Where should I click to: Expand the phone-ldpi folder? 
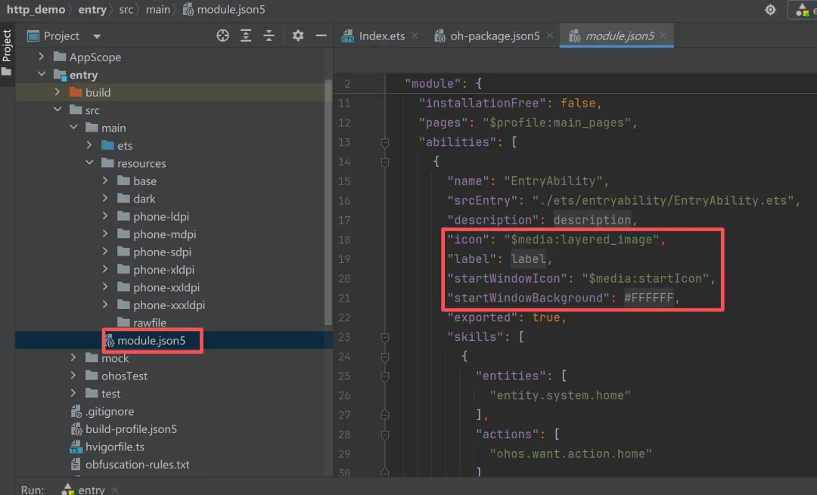[x=105, y=215]
